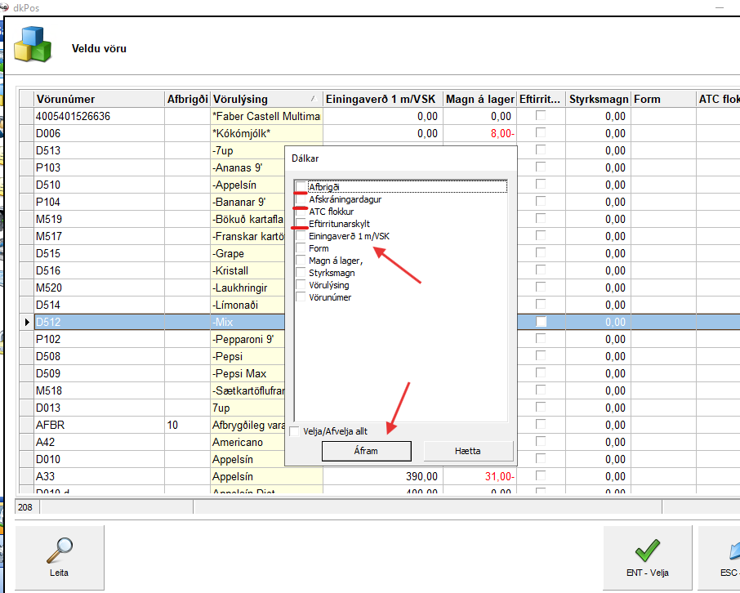Toggle the Velja/Afvelja allt checkbox
Viewport: 740px width, 593px height.
[x=295, y=431]
